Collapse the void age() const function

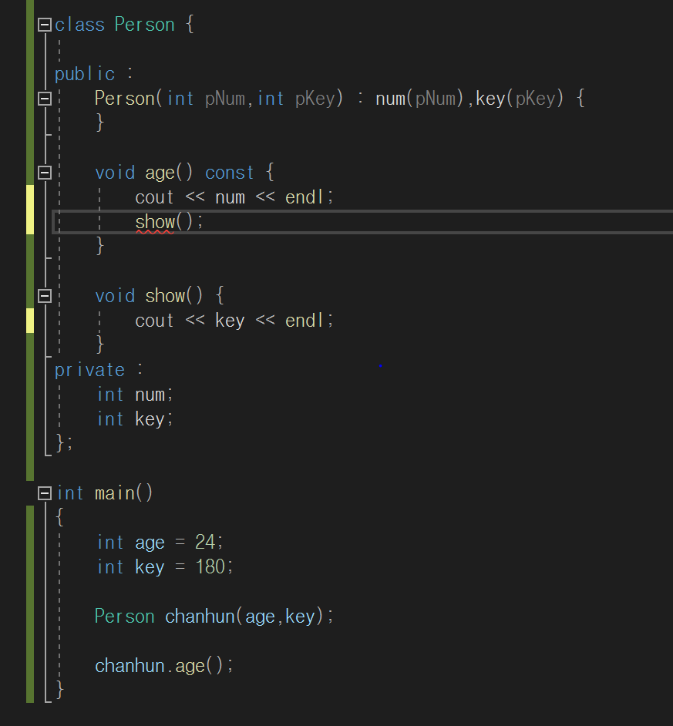coord(45,173)
